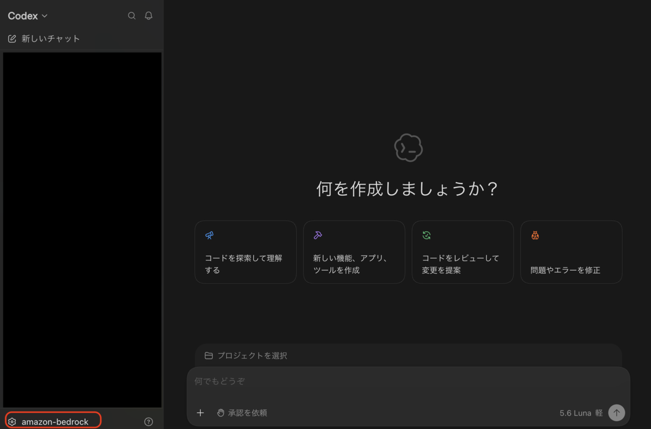651x429 pixels.
Task: Open notifications bell icon
Action: pyautogui.click(x=149, y=16)
